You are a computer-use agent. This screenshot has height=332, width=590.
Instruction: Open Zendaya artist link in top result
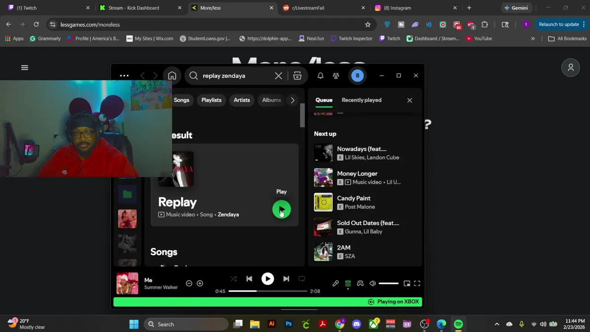click(228, 214)
